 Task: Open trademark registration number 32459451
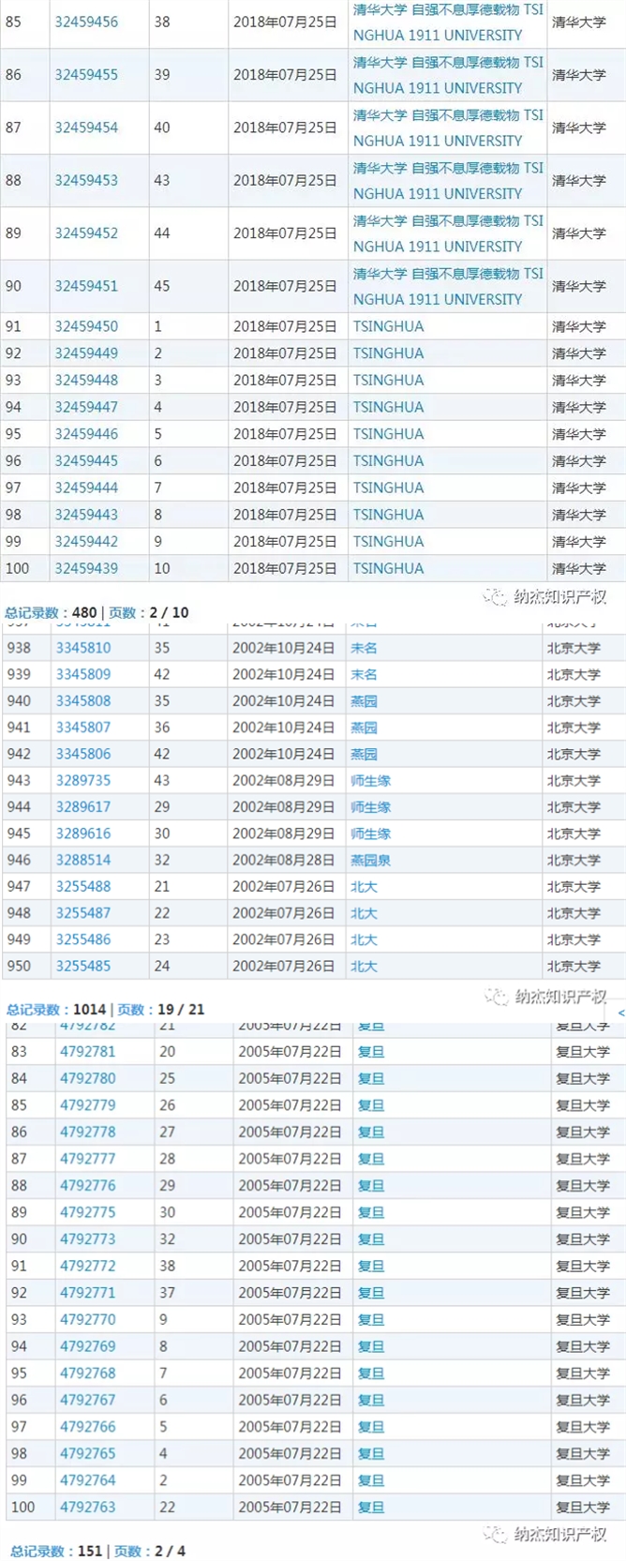[86, 286]
